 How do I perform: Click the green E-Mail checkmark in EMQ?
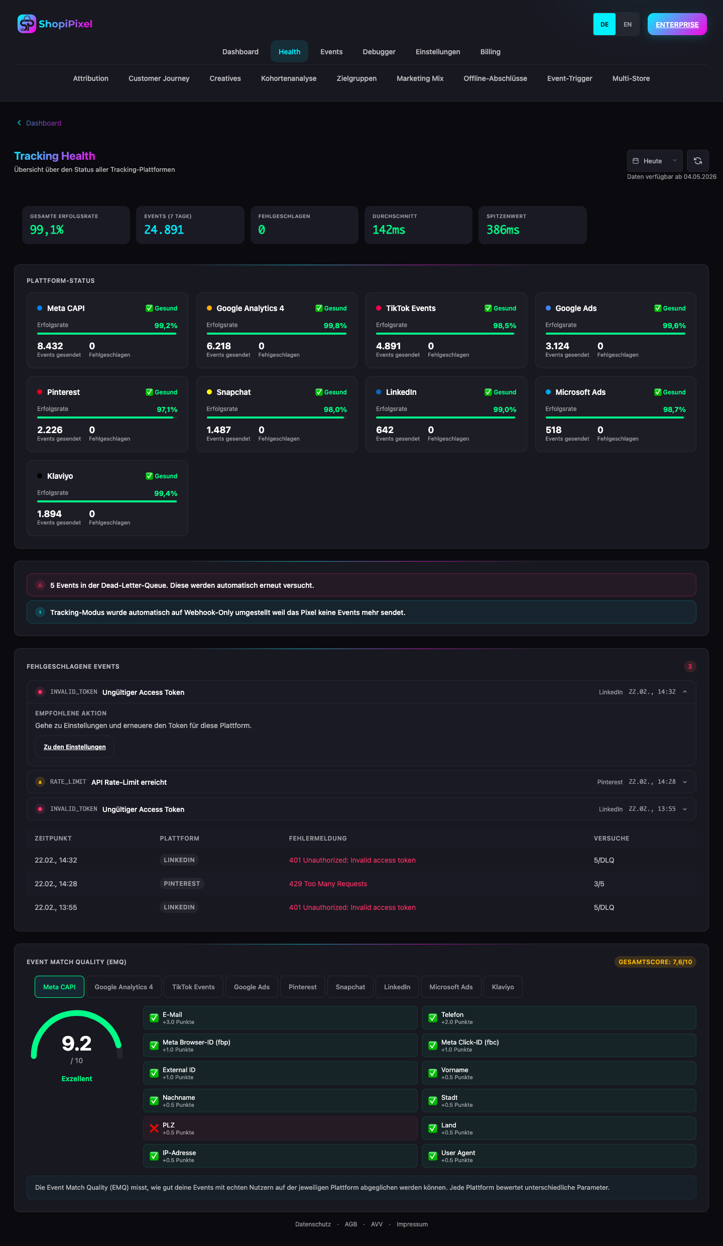click(154, 1018)
